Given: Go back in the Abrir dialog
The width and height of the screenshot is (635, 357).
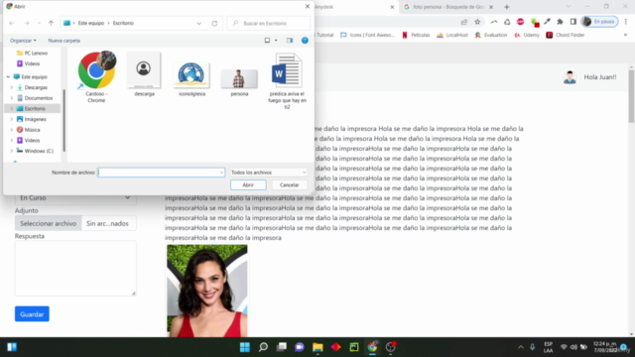Looking at the screenshot, I should tap(12, 23).
